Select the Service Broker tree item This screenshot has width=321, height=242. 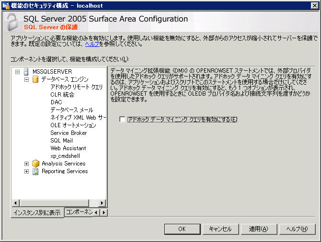point(69,133)
